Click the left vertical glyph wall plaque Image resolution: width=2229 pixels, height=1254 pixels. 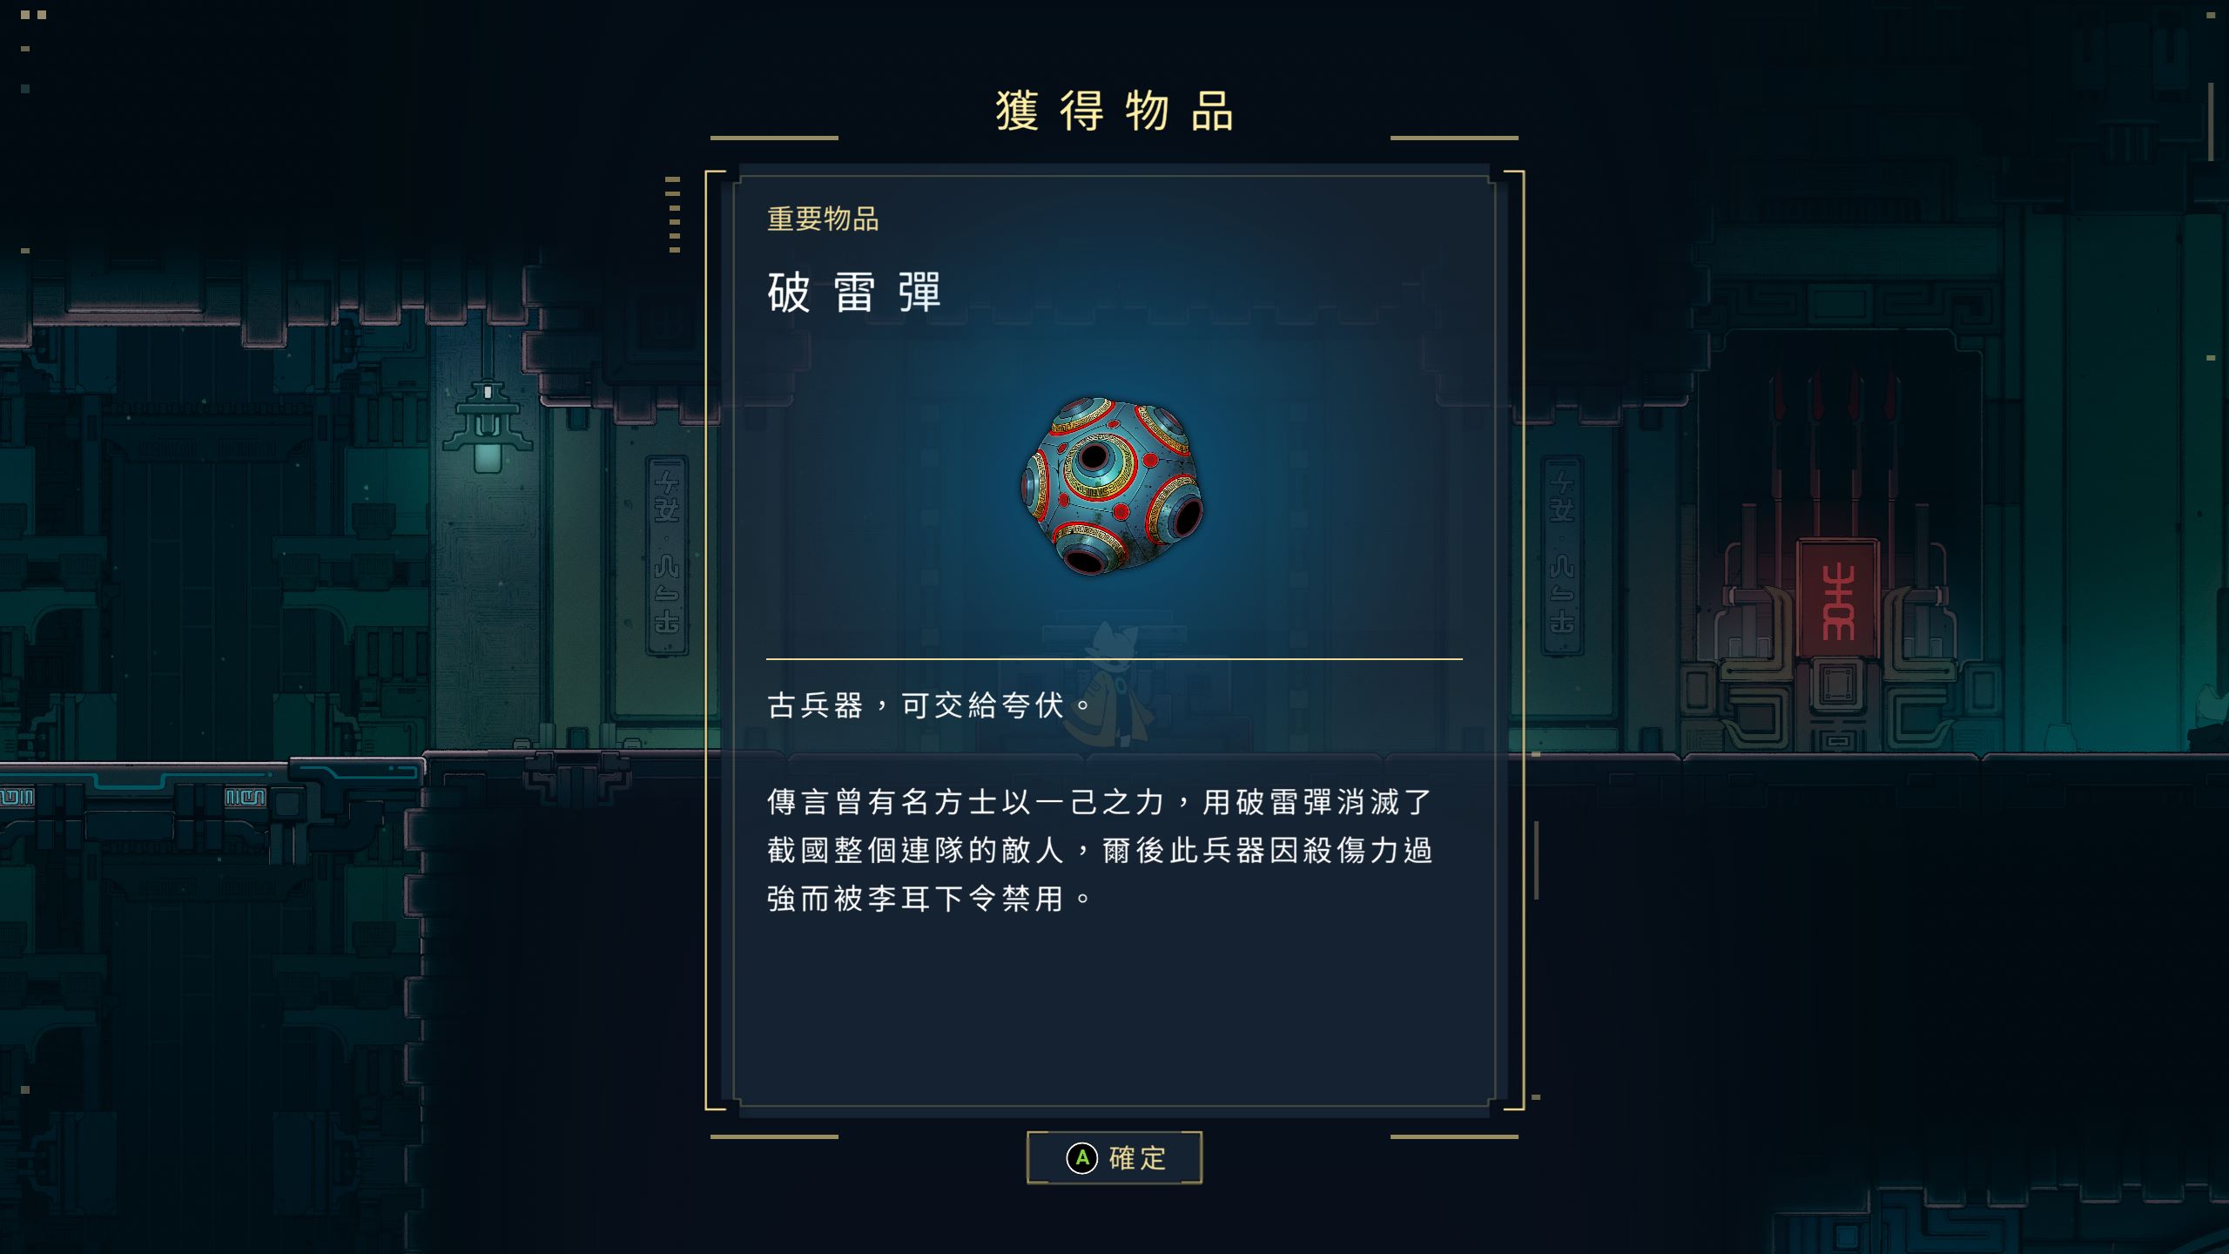pos(667,555)
